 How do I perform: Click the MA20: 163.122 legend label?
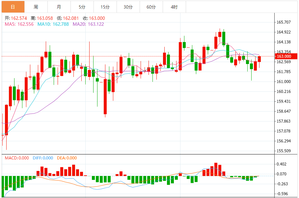[89, 24]
